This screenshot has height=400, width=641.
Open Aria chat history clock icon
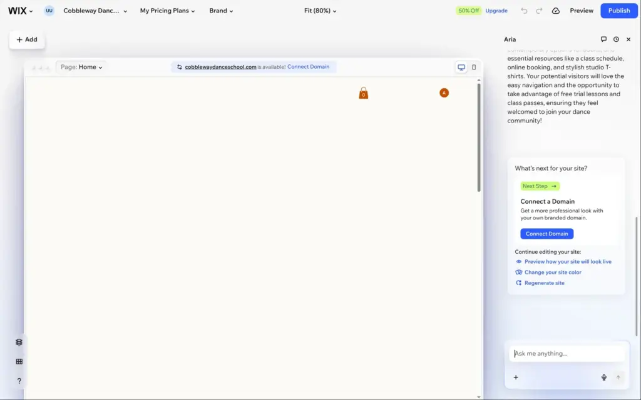tap(616, 39)
